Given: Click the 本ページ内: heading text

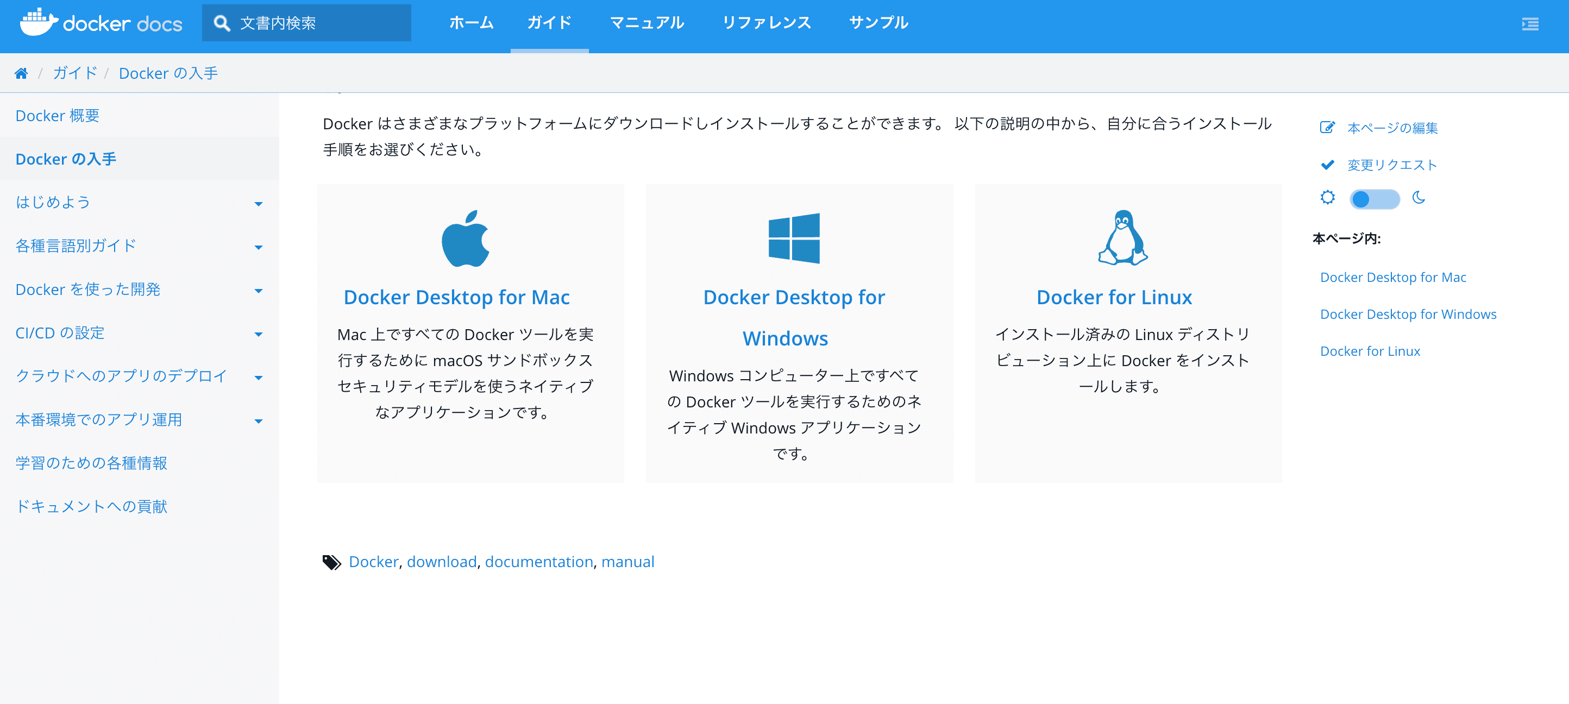Looking at the screenshot, I should click(1346, 238).
